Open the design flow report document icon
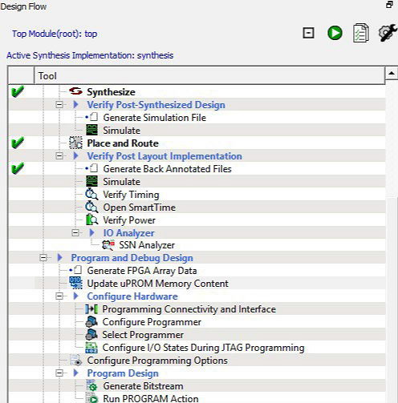Screen dimensions: 398x403 361,33
